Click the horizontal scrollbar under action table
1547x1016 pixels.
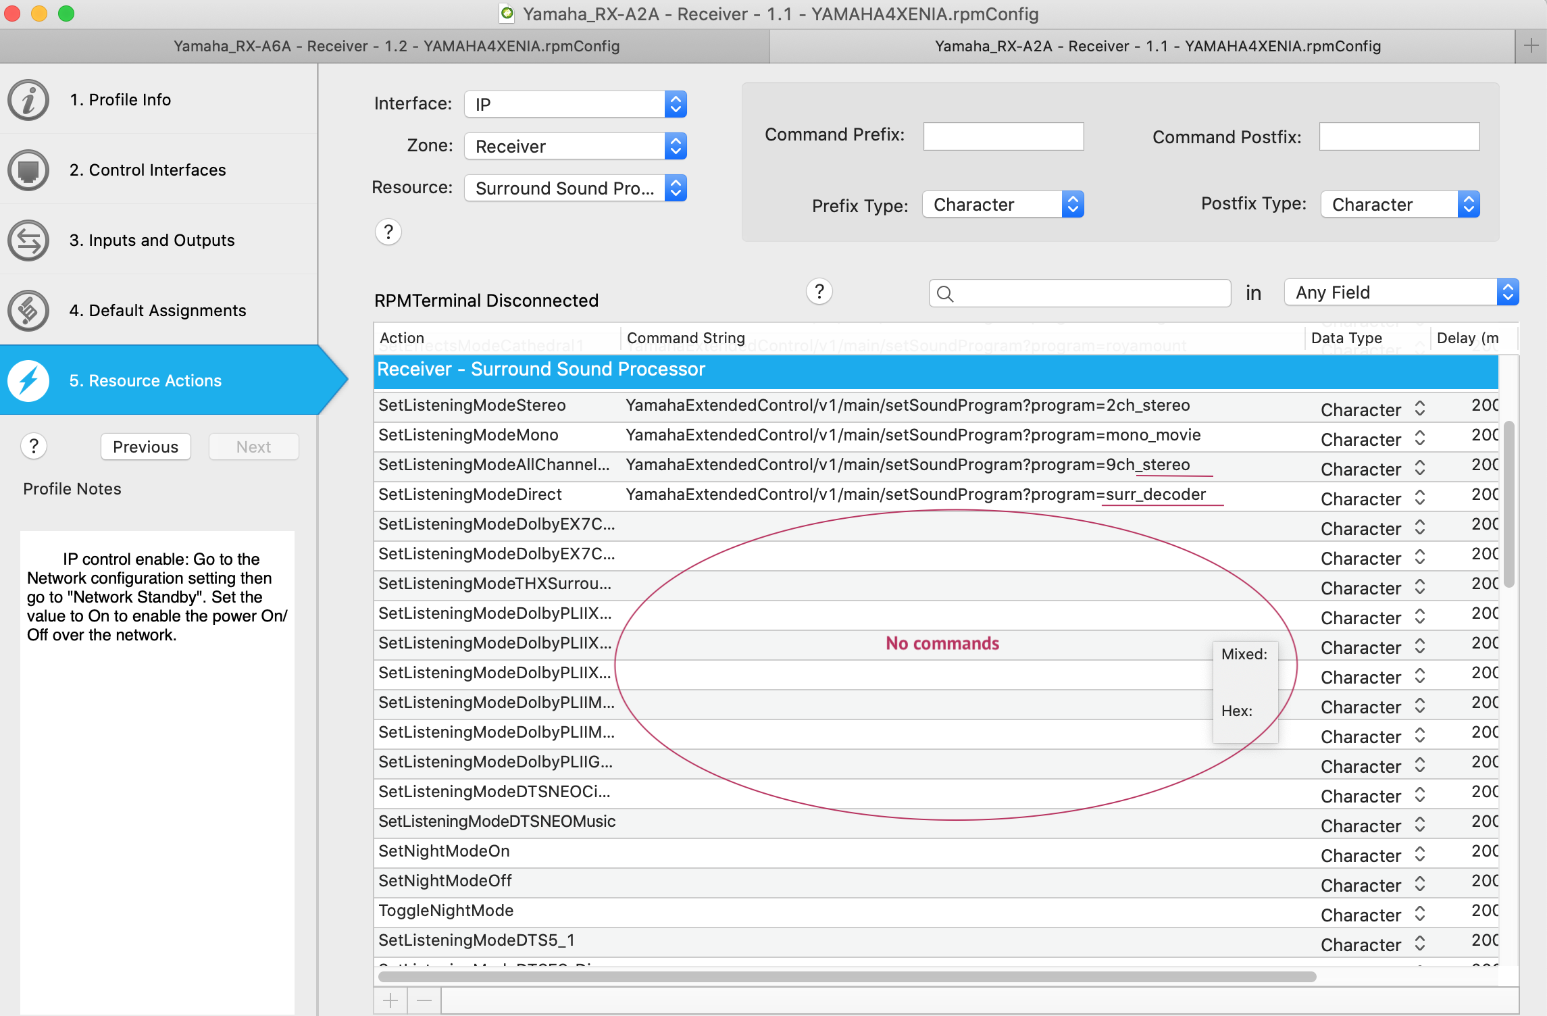tap(847, 977)
